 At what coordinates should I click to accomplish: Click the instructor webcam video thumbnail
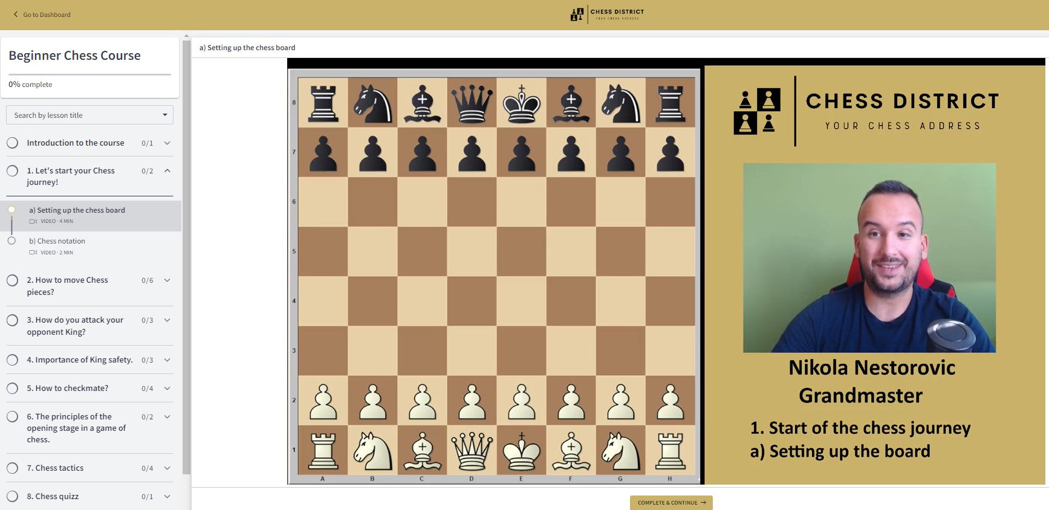(869, 258)
